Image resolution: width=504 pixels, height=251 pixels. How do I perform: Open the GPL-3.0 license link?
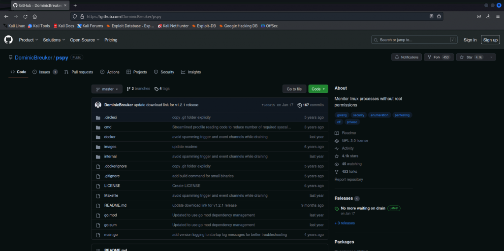[355, 141]
